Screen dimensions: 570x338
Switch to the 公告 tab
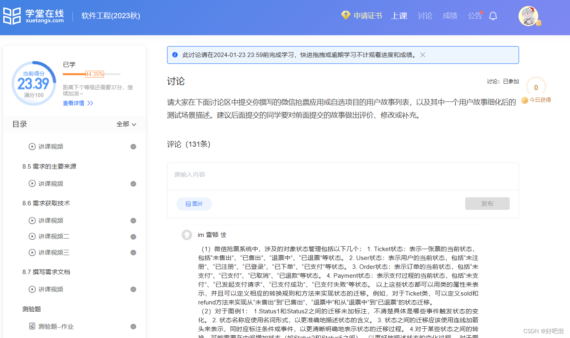click(x=475, y=16)
